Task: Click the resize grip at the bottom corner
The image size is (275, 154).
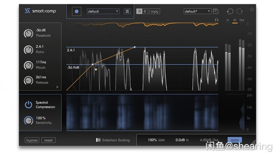Action: coord(253,143)
